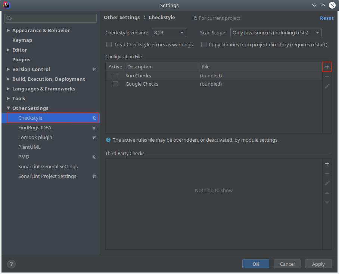The height and width of the screenshot is (274, 339).
Task: Expand the Appearance & Behavior section
Action: [x=8, y=31]
